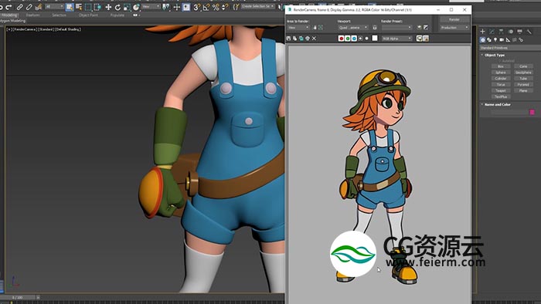The height and width of the screenshot is (304, 541).
Task: Click the Redo arrow in main toolbar
Action: coord(9,6)
